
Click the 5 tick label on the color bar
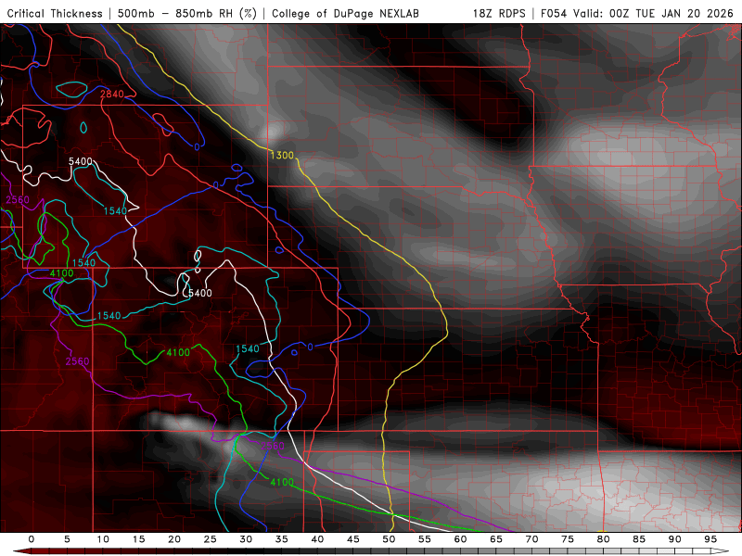click(x=67, y=539)
